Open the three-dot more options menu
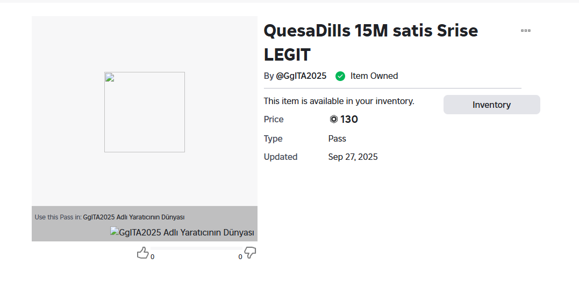This screenshot has height=287, width=579. click(525, 31)
